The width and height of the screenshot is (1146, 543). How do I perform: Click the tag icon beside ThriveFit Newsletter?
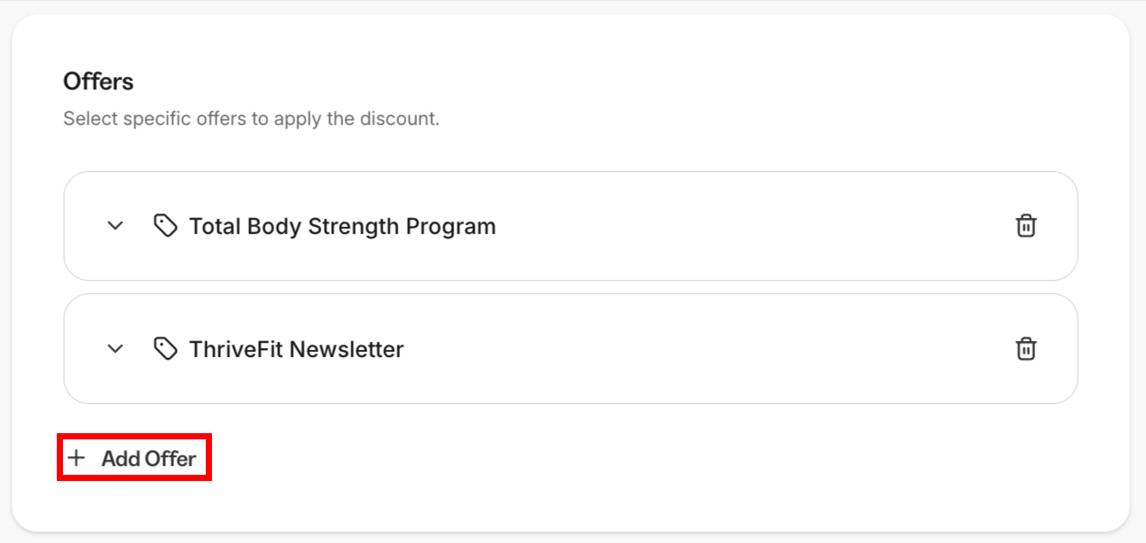(x=166, y=349)
